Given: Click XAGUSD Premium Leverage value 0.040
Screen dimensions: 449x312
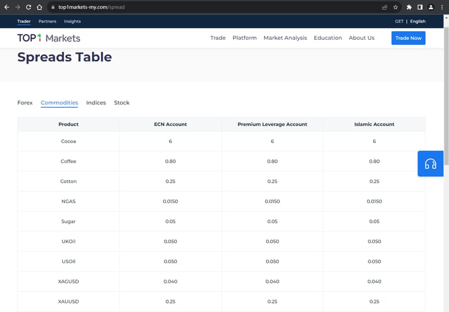Looking at the screenshot, I should 272,281.
